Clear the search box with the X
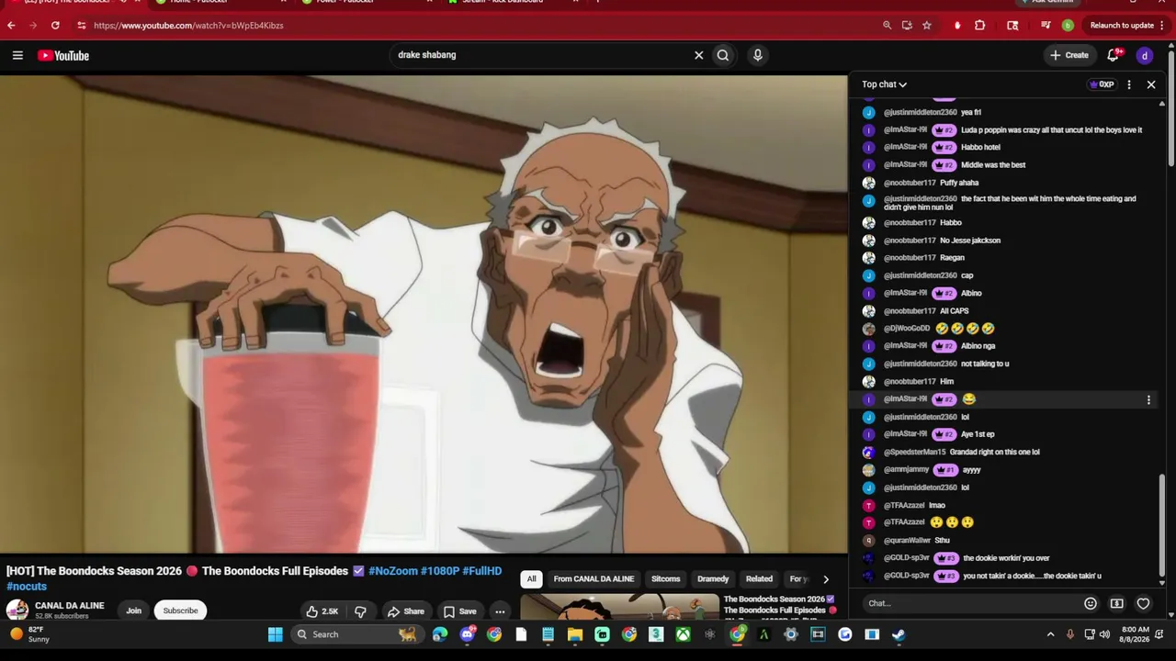Viewport: 1176px width, 661px height. click(698, 55)
